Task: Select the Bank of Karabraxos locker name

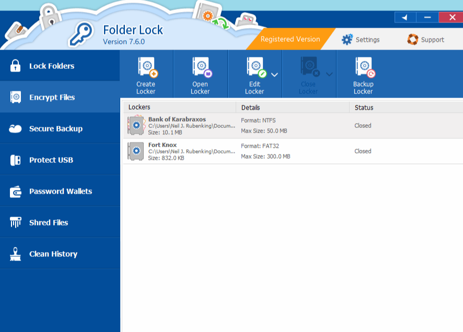Action: (177, 119)
